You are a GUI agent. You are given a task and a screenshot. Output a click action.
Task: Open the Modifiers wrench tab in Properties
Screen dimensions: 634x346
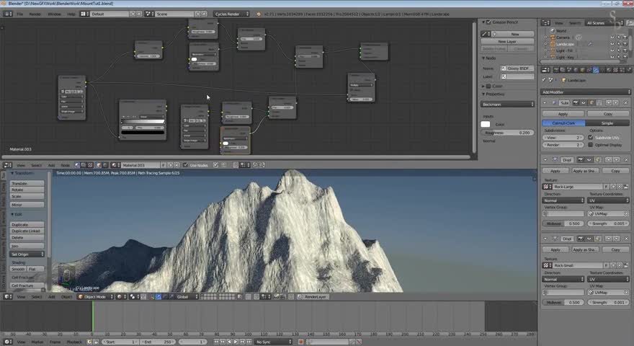click(x=596, y=70)
